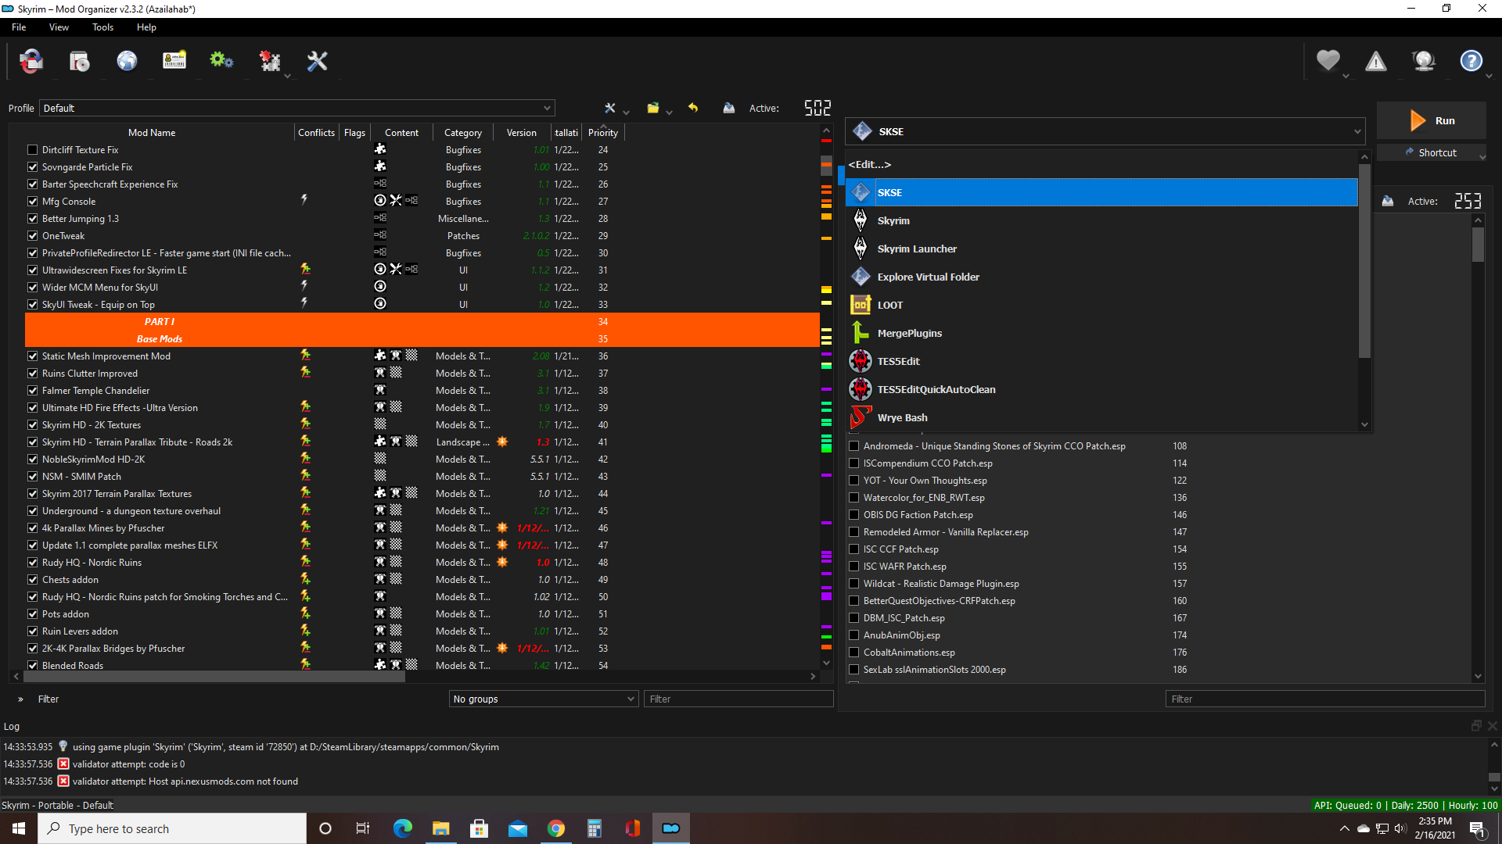
Task: Sort by the Mod Name column header
Action: pyautogui.click(x=152, y=133)
